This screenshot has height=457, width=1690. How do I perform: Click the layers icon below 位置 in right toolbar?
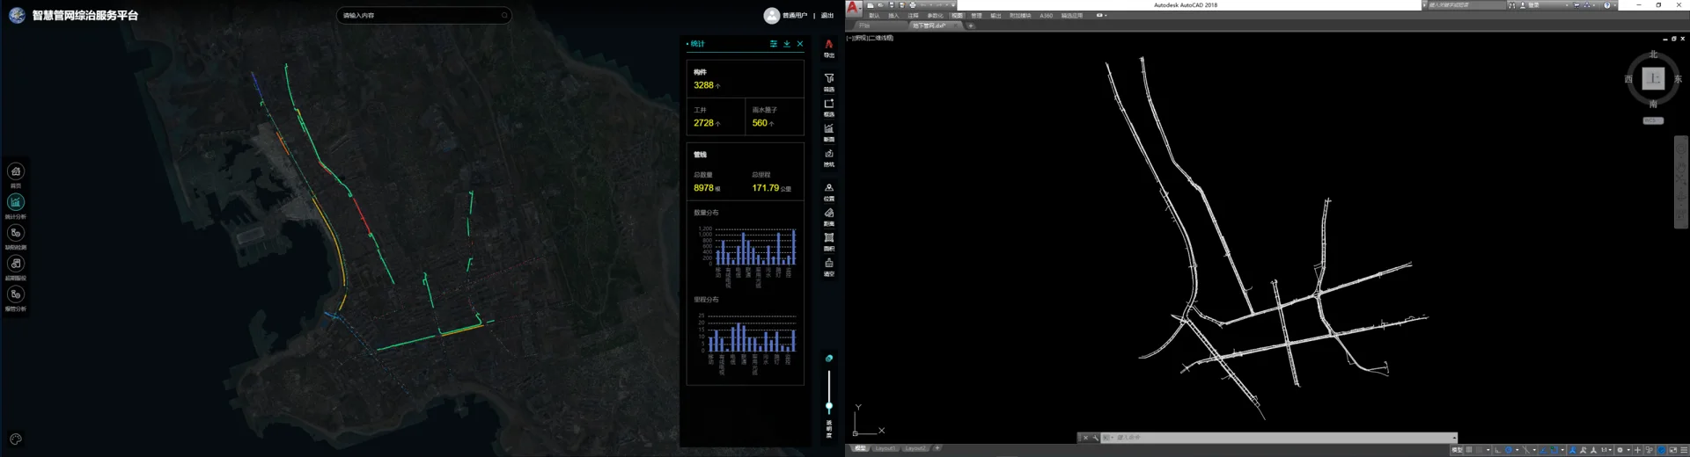click(828, 213)
